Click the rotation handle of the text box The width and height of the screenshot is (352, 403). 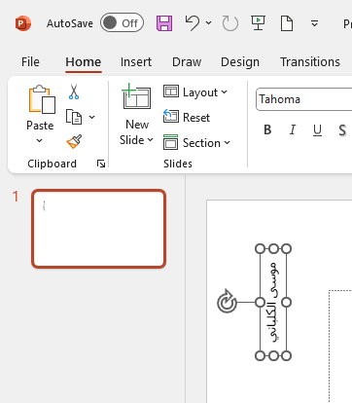tap(227, 302)
